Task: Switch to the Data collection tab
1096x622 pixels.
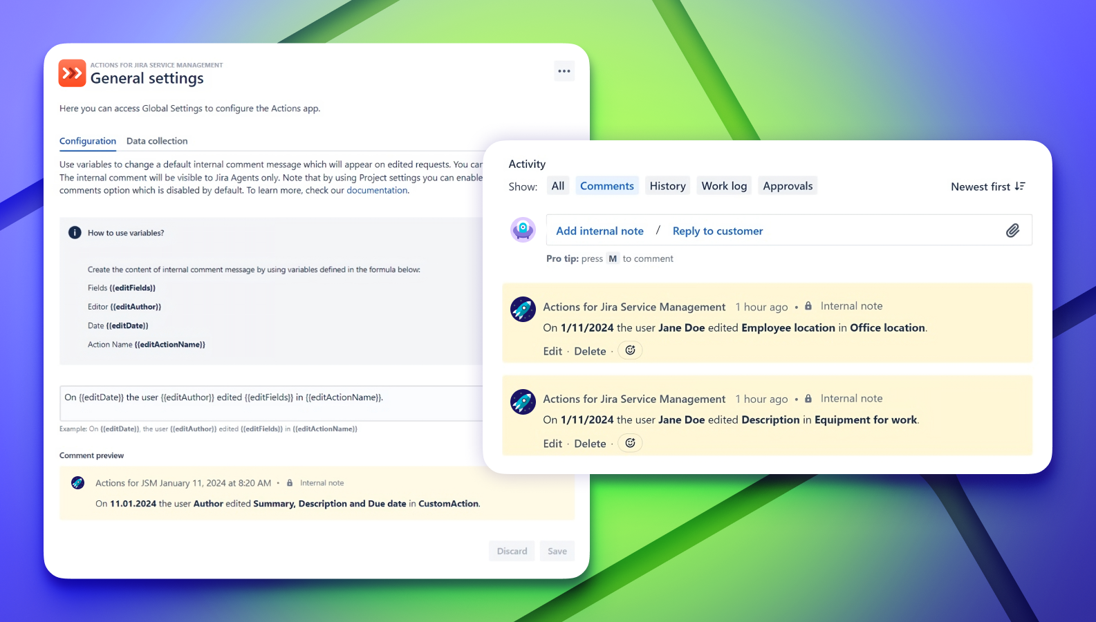Action: (x=157, y=141)
